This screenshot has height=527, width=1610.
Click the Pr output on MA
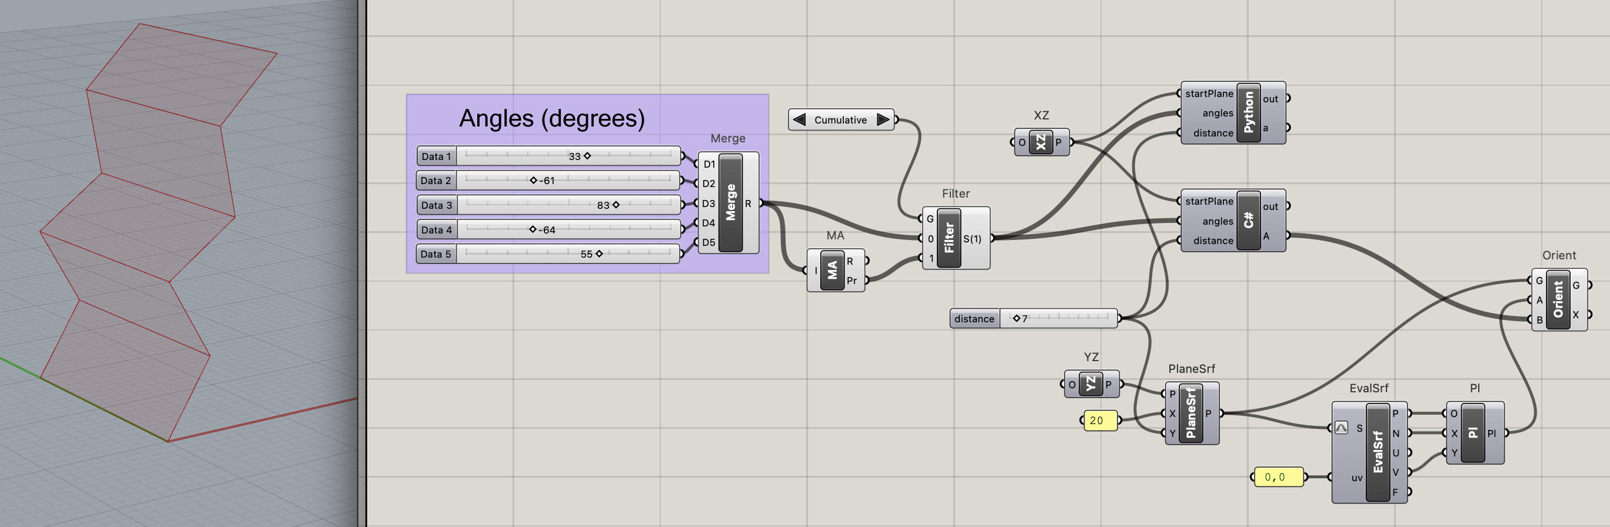pyautogui.click(x=853, y=281)
